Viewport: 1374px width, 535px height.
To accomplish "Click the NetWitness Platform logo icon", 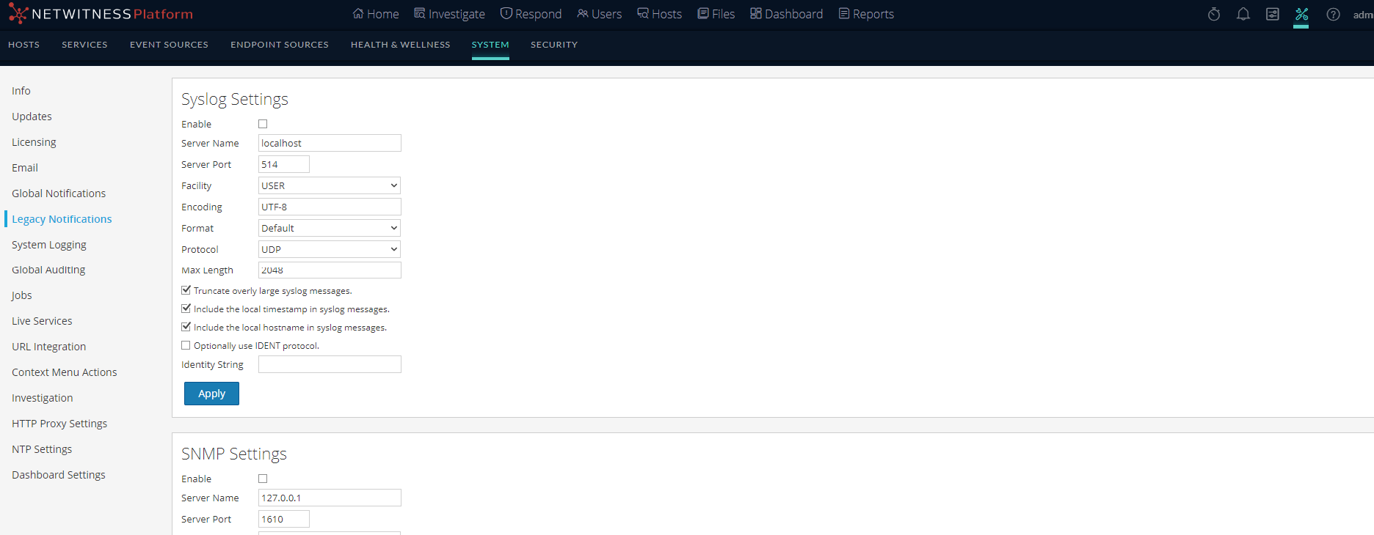I will coord(18,14).
